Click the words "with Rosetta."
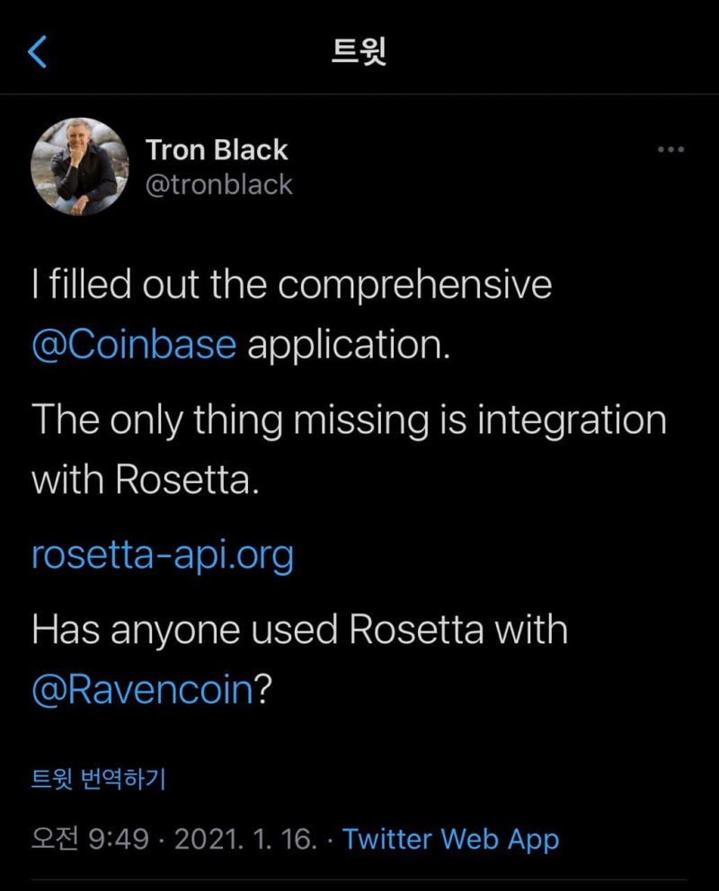The width and height of the screenshot is (719, 891). [x=146, y=481]
